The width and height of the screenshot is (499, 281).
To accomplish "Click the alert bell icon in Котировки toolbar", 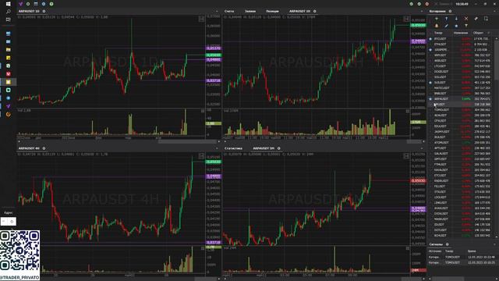I will click(x=437, y=26).
